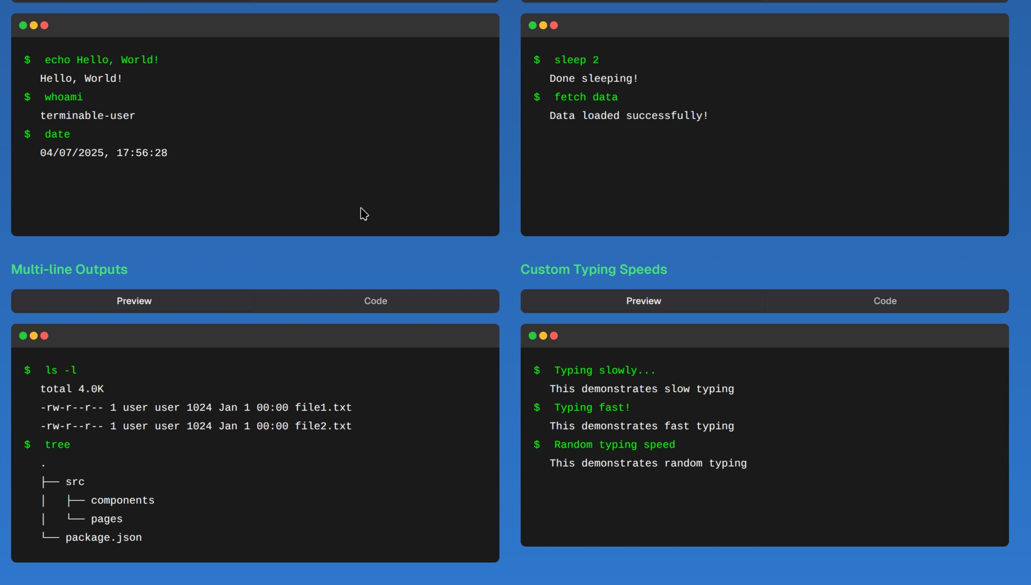Switch to Code tab under Custom Typing Speeds
This screenshot has width=1031, height=585.
coord(885,301)
